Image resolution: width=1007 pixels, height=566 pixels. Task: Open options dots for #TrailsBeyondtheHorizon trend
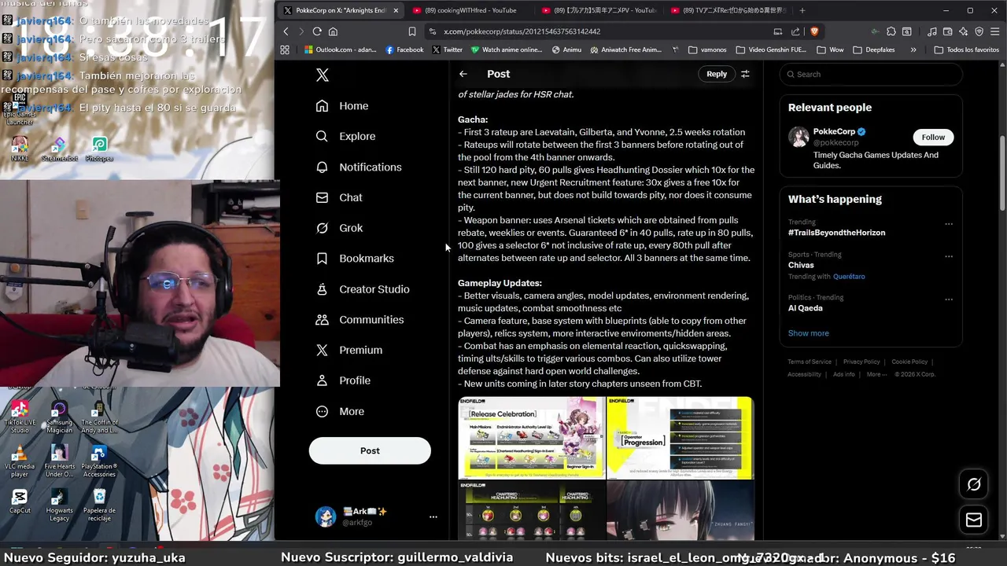[x=949, y=224]
